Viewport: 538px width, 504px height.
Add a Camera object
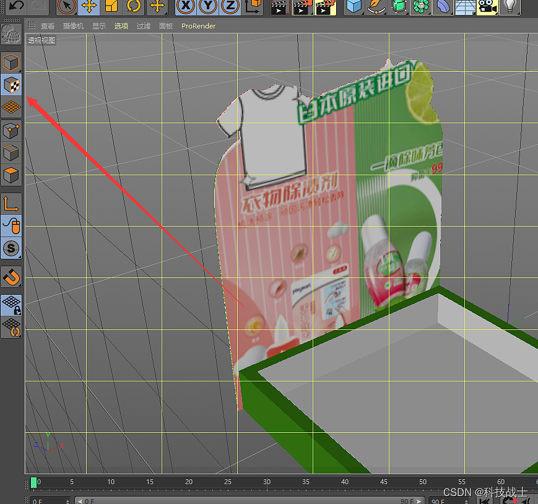coord(488,7)
